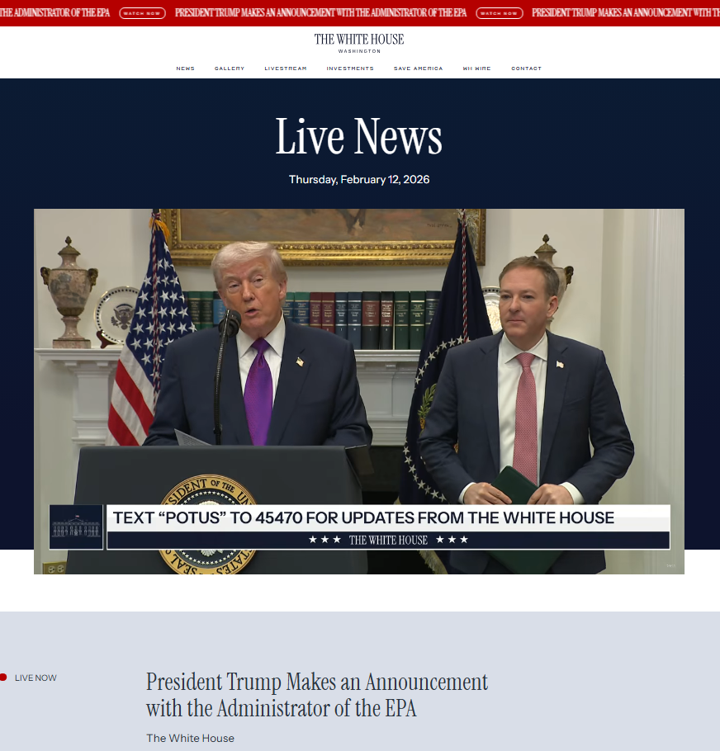Open the News menu item
720x751 pixels.
coord(185,68)
